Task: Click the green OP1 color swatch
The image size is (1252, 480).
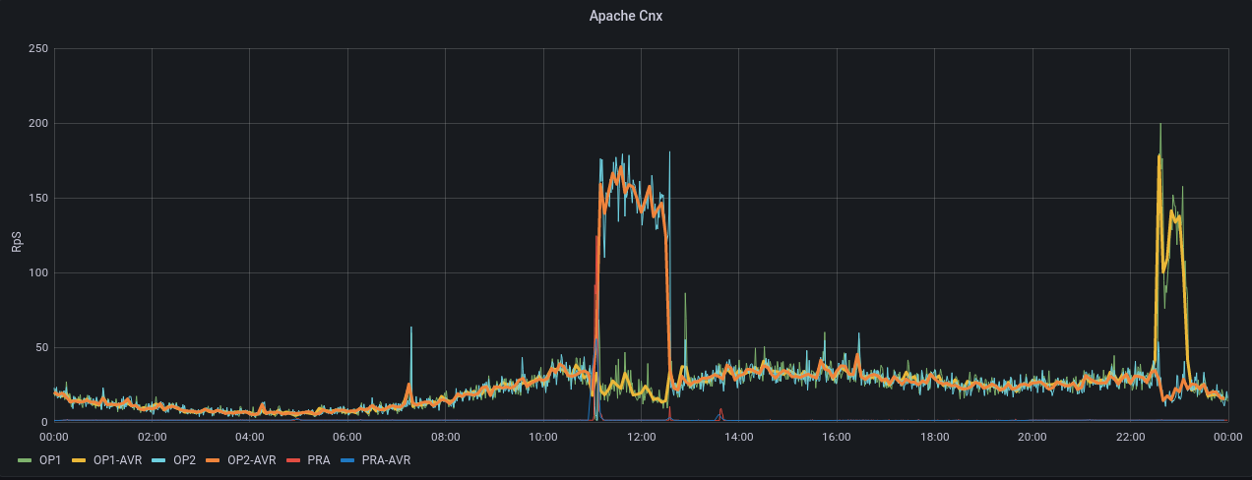Action: point(26,459)
